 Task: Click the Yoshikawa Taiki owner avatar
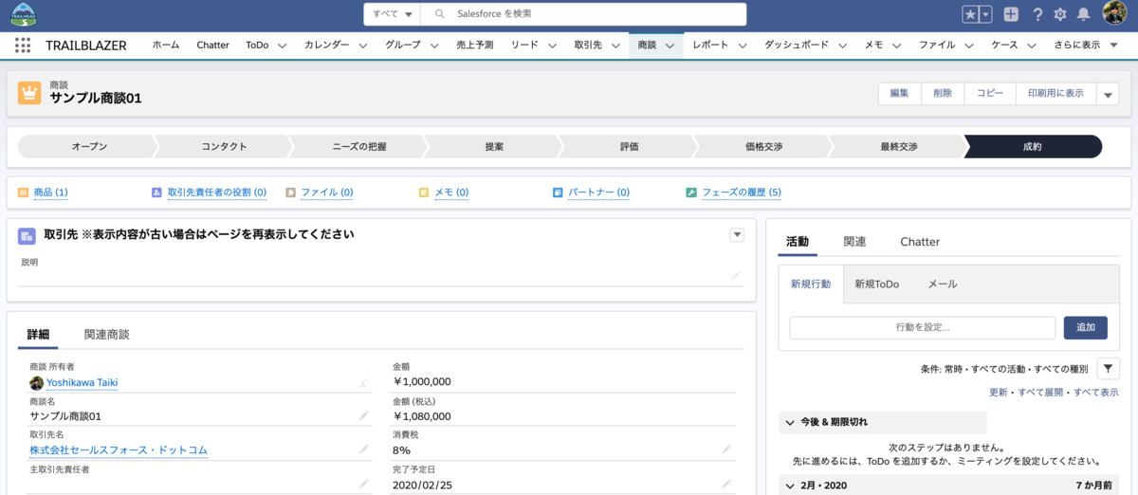[x=36, y=383]
